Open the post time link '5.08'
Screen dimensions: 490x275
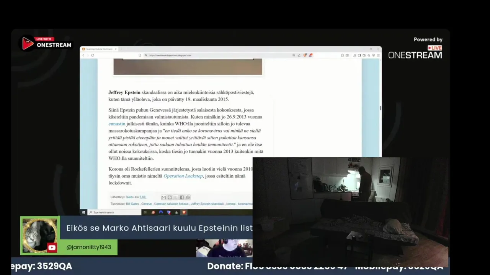click(x=142, y=197)
